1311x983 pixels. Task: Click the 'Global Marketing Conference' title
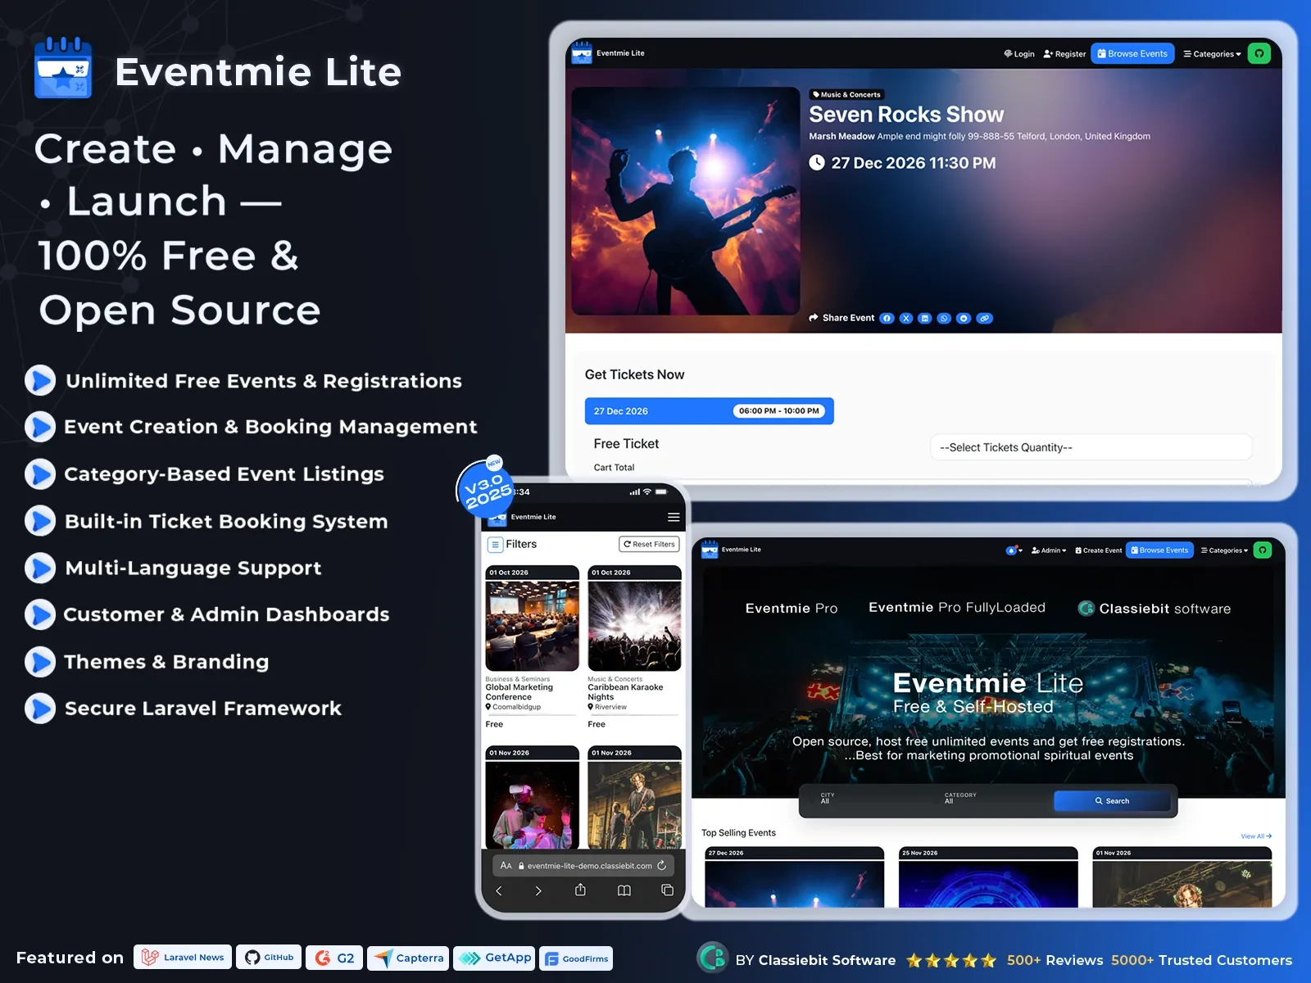point(519,692)
